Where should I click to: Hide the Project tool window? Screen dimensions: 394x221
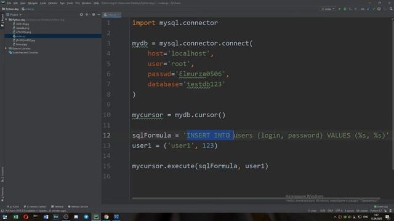(x=98, y=15)
